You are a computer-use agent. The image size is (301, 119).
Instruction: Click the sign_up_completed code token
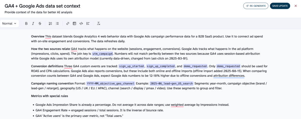(x=161, y=66)
